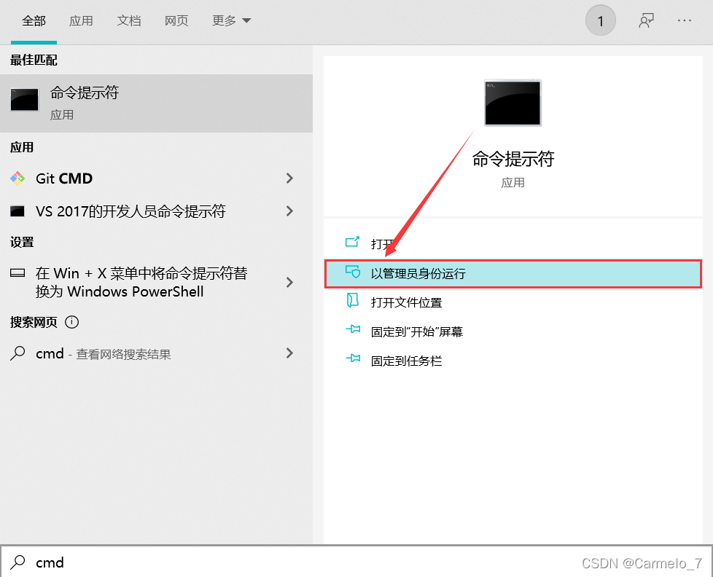Choose 打开文件位置
This screenshot has width=713, height=577.
(x=513, y=302)
